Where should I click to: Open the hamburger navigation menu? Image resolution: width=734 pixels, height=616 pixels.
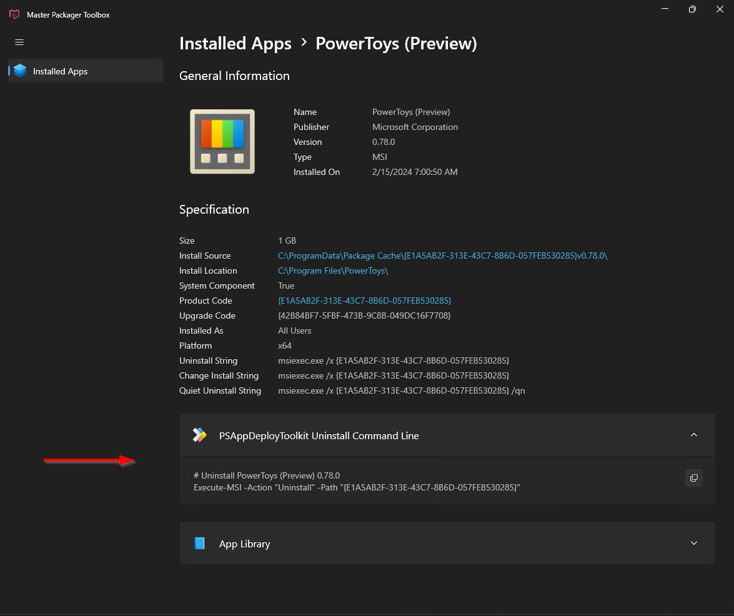coord(19,42)
